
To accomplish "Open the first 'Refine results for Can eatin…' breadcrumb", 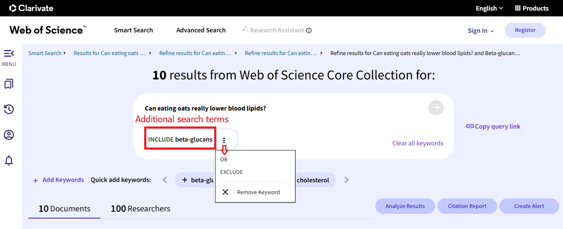I will click(x=195, y=53).
